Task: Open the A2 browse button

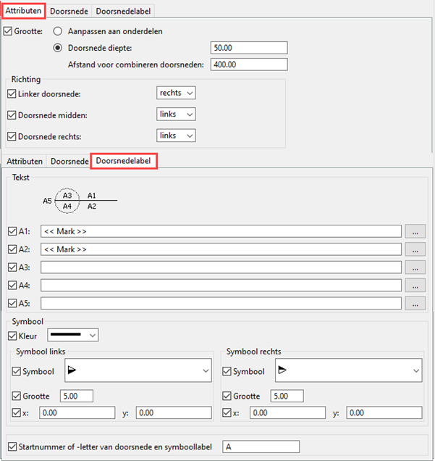Action: coord(415,249)
